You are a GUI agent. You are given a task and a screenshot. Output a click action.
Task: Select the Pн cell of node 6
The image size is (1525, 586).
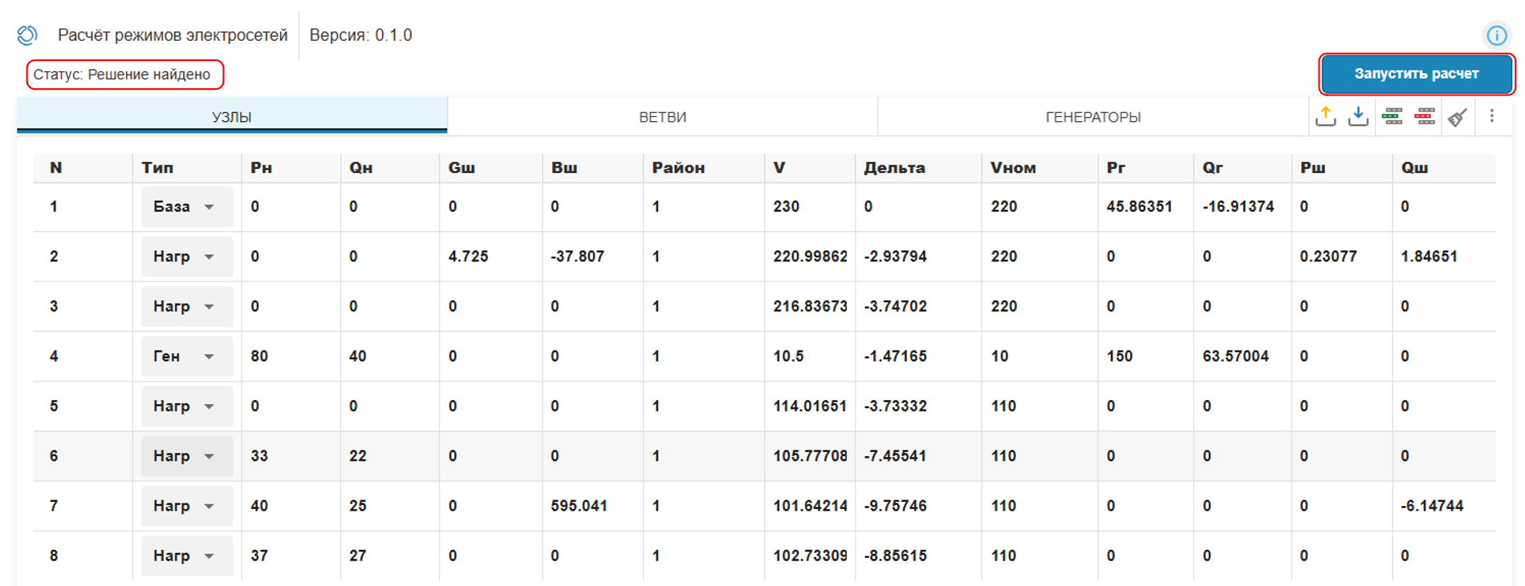click(260, 456)
